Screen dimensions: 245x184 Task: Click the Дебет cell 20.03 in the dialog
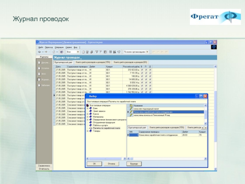click(190, 135)
